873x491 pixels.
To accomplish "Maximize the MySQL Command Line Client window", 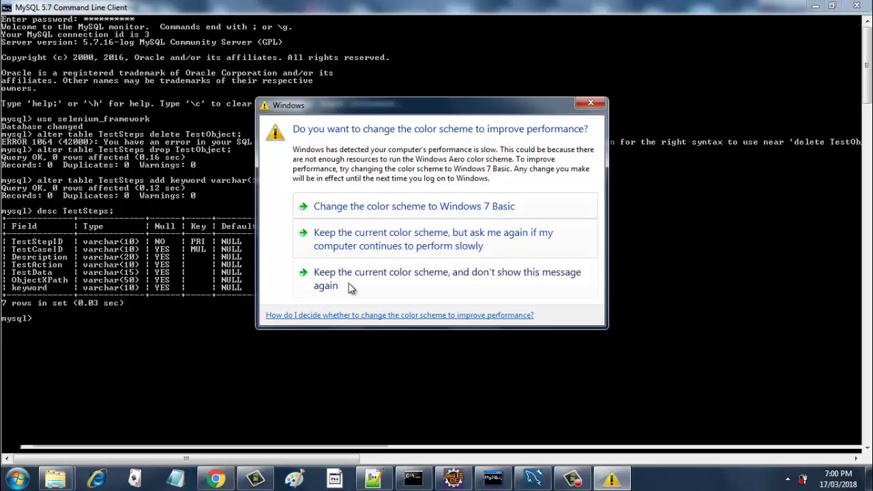I will tap(832, 6).
